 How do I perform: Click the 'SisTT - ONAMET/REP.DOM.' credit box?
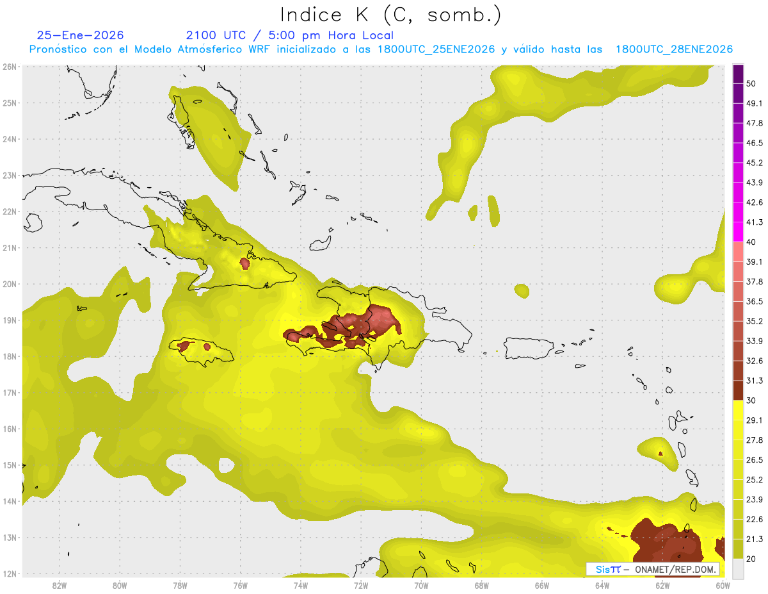(652, 569)
